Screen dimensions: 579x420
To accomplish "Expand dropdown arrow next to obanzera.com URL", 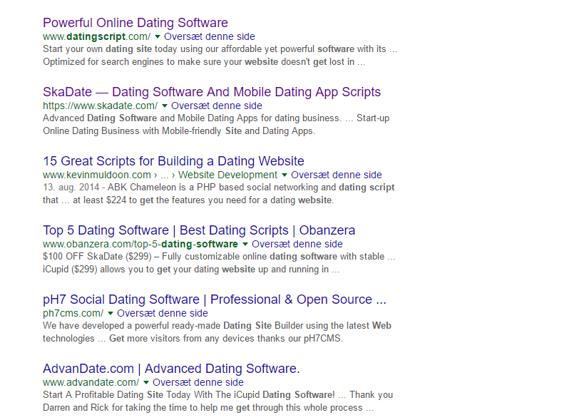I will pyautogui.click(x=245, y=244).
